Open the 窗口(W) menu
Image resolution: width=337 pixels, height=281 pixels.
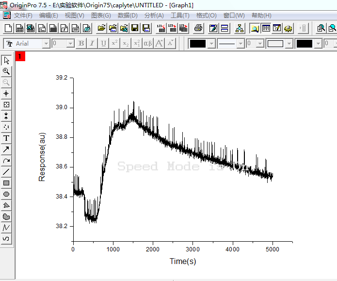coord(234,16)
